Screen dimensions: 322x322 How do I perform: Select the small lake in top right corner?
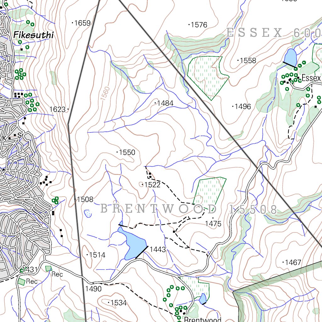click(x=291, y=56)
